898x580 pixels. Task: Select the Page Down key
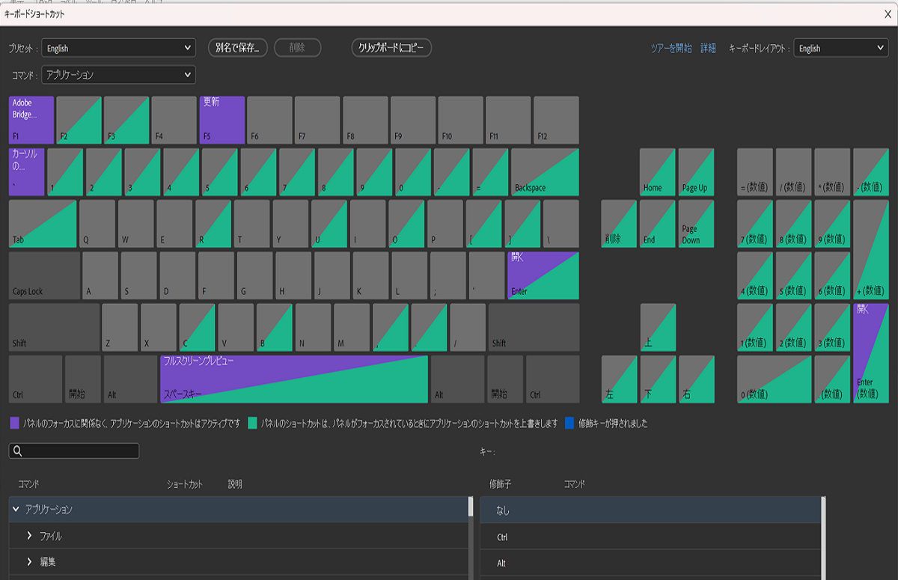point(696,224)
